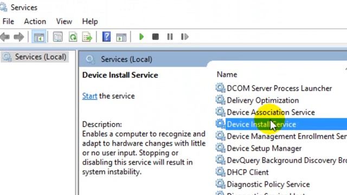Click the Restart Service icon

(x=184, y=37)
